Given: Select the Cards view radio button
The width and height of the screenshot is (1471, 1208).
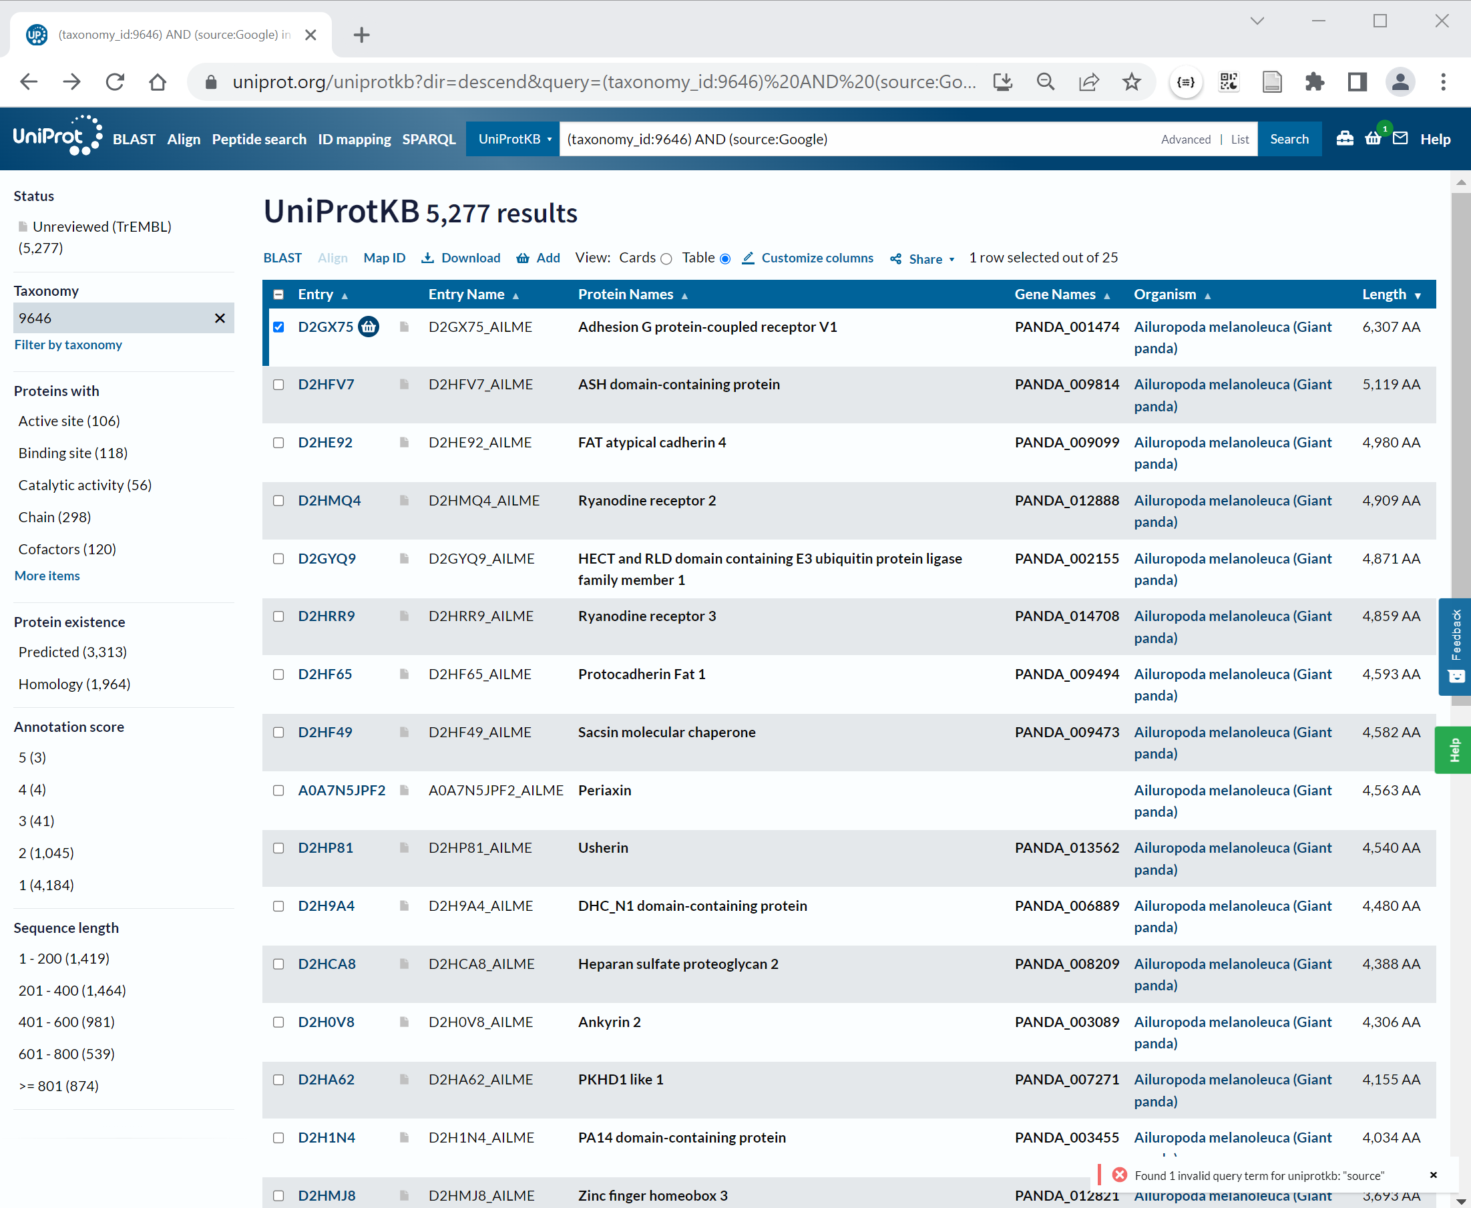Looking at the screenshot, I should coord(666,259).
